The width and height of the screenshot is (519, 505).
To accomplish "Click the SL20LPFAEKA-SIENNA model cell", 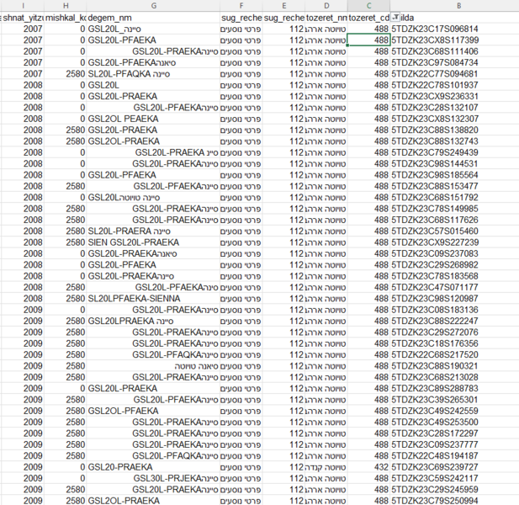I will coord(153,299).
